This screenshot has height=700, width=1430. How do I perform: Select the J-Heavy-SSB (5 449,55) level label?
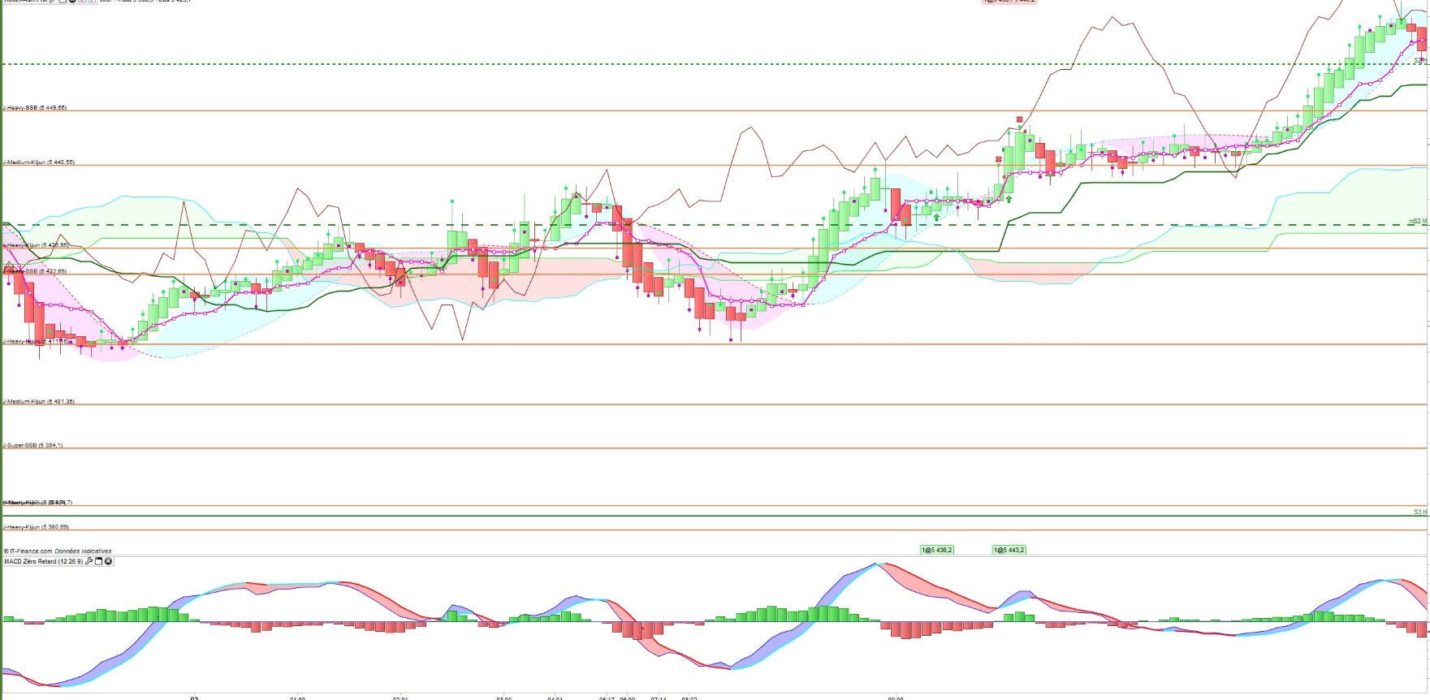pyautogui.click(x=35, y=107)
